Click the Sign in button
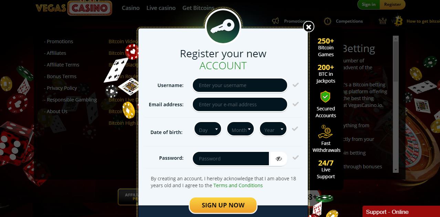This screenshot has width=440, height=217. 369,4
